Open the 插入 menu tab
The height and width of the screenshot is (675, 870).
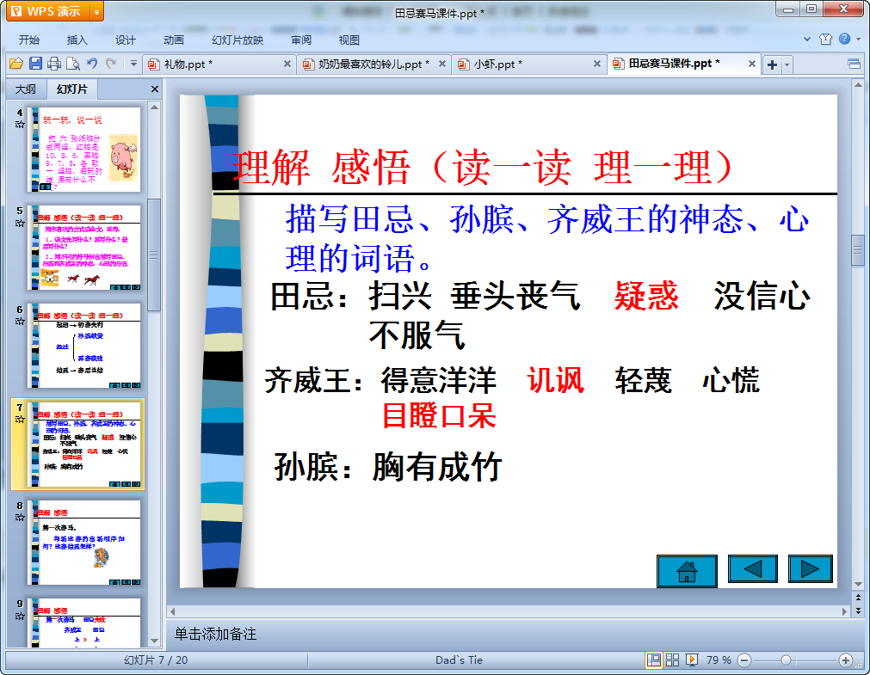pyautogui.click(x=77, y=40)
